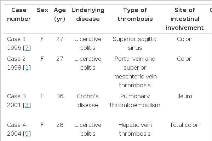Click the Type of thrombosis header
Image resolution: width=212 pixels, height=141 pixels.
135,14
